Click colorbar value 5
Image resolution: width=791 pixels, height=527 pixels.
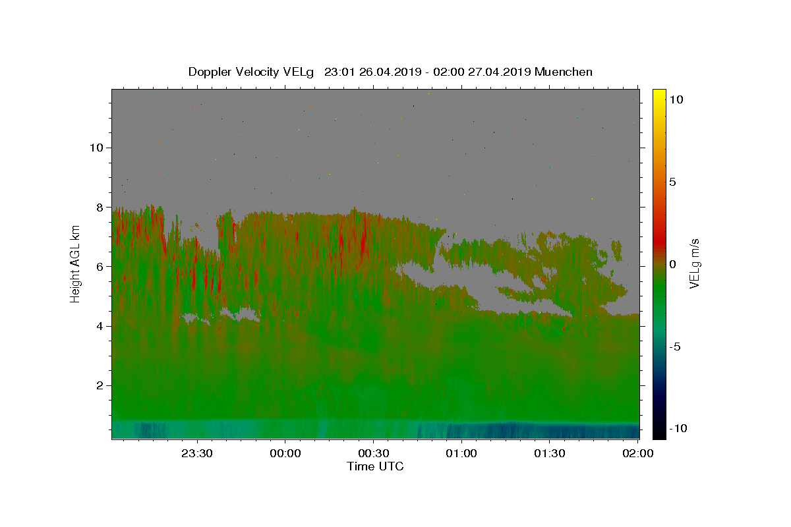point(672,182)
